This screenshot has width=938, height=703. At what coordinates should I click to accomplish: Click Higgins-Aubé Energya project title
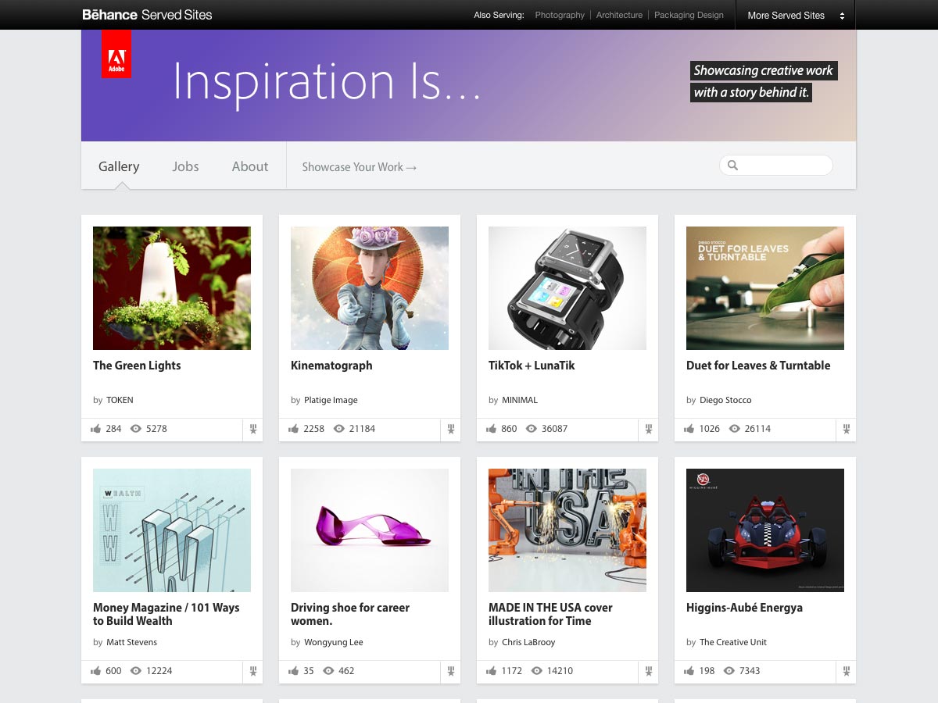(744, 608)
